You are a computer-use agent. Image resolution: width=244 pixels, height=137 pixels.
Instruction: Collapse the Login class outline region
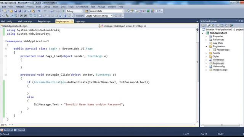6,49
